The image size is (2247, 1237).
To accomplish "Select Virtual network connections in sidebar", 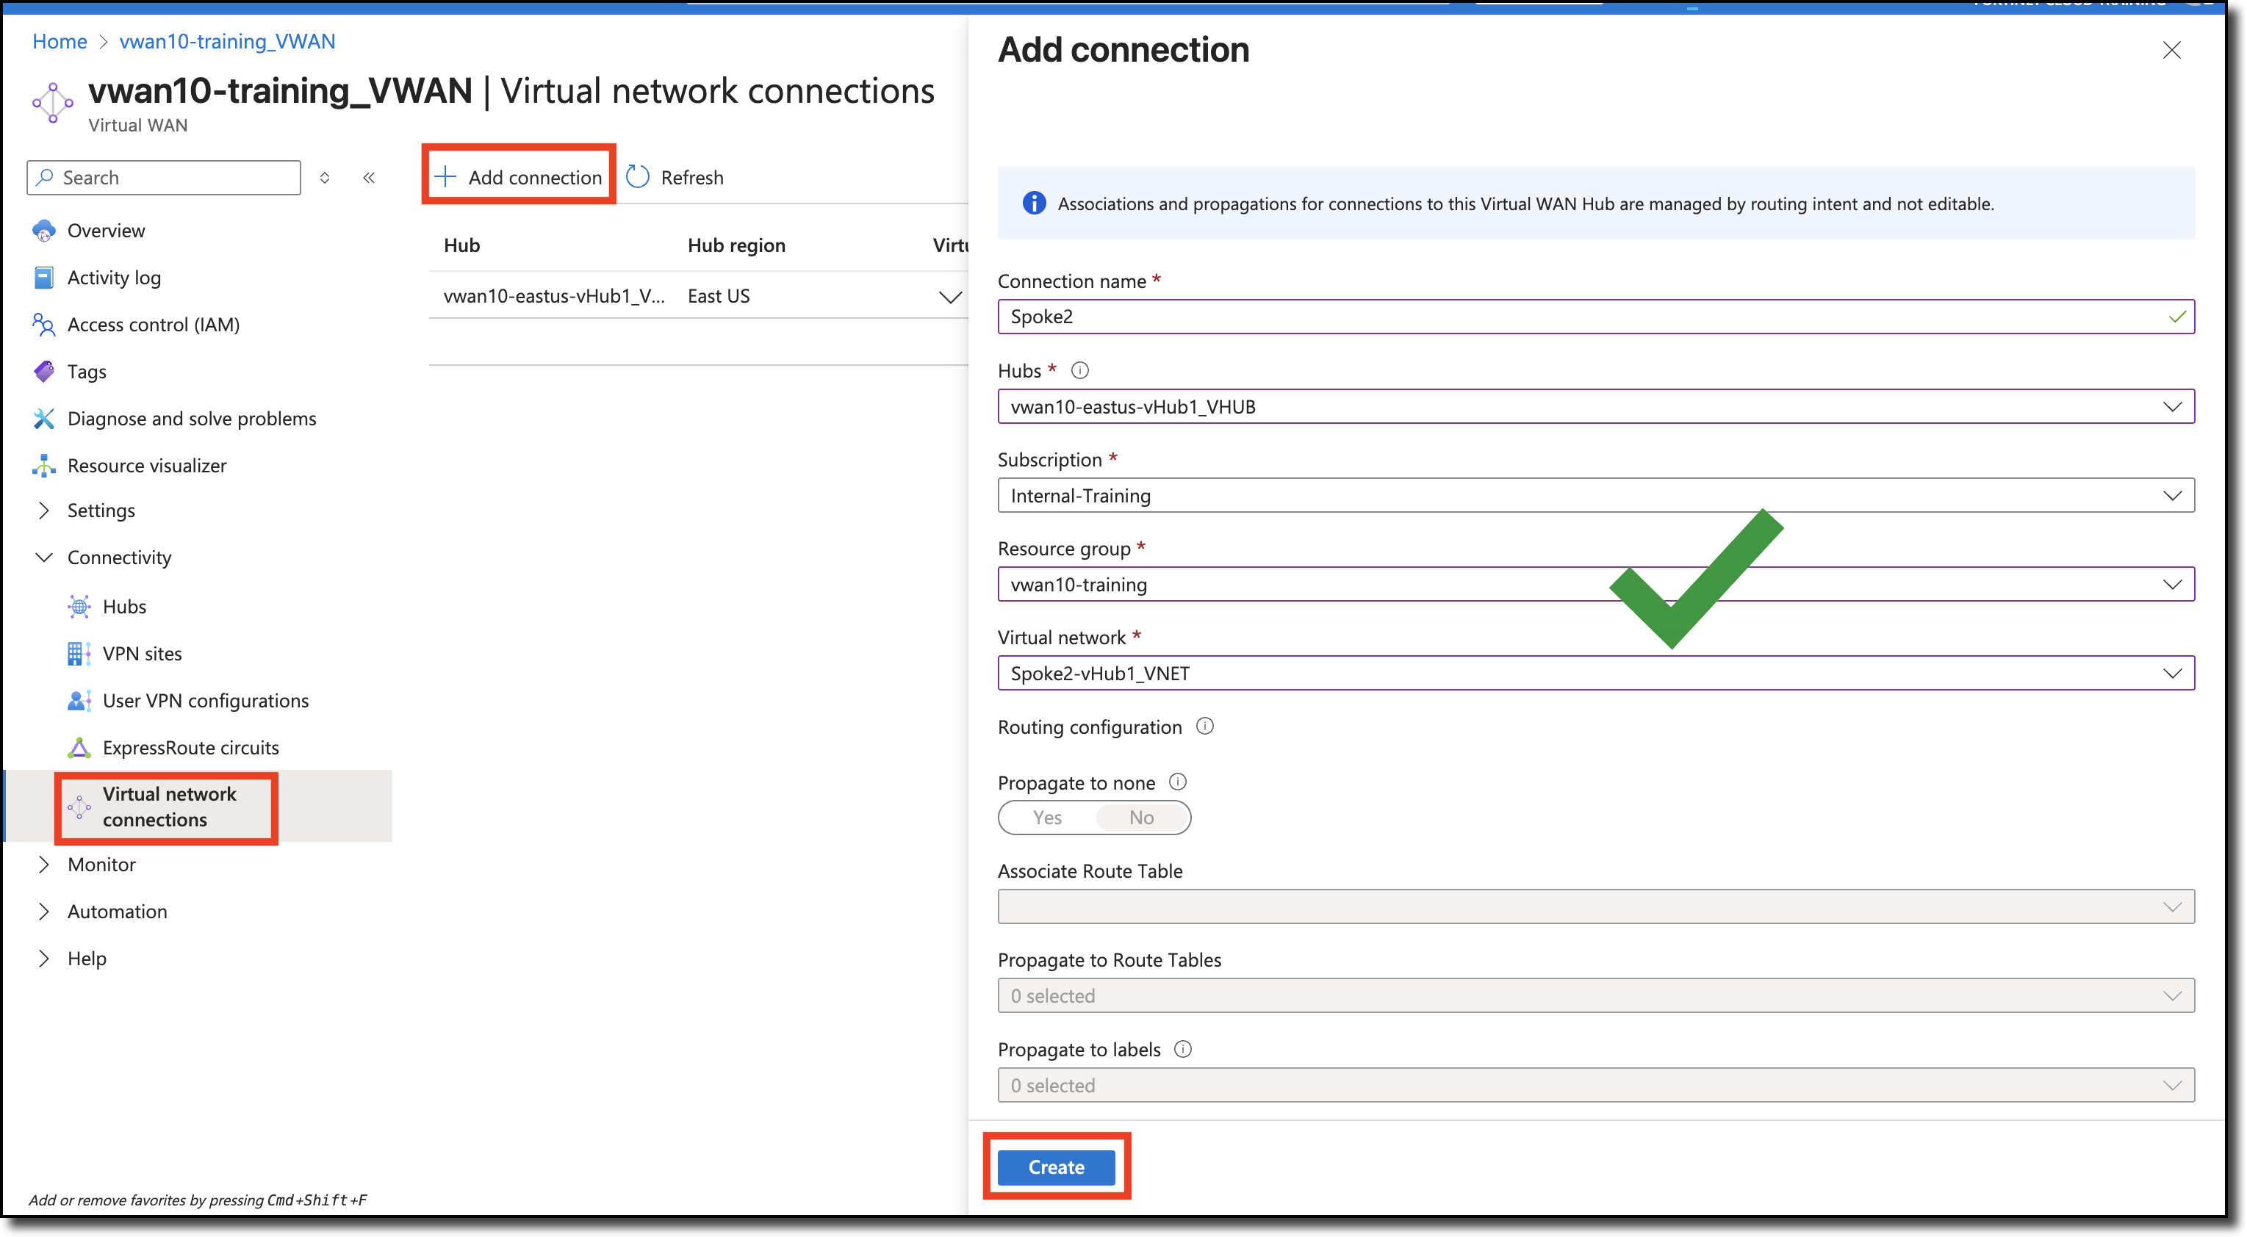I will pos(168,807).
